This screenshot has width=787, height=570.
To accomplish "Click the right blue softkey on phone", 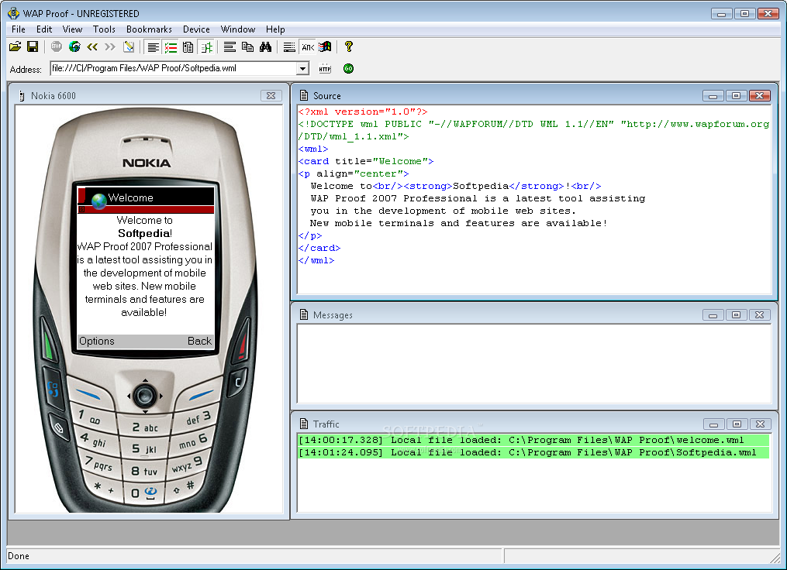I will 201,394.
